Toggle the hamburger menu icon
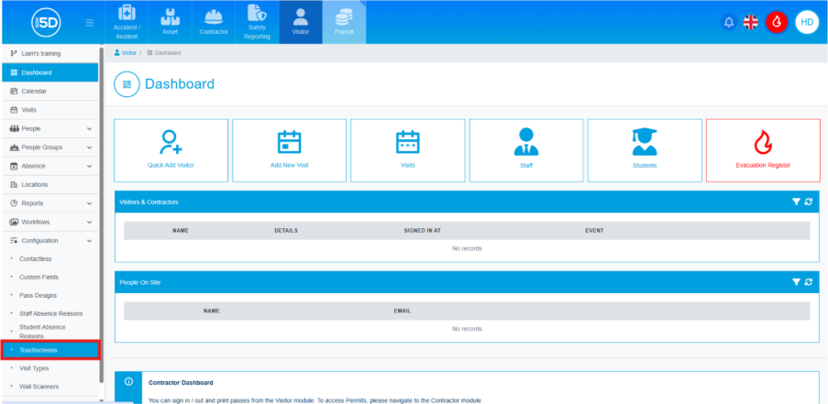Image resolution: width=828 pixels, height=404 pixels. (x=89, y=22)
